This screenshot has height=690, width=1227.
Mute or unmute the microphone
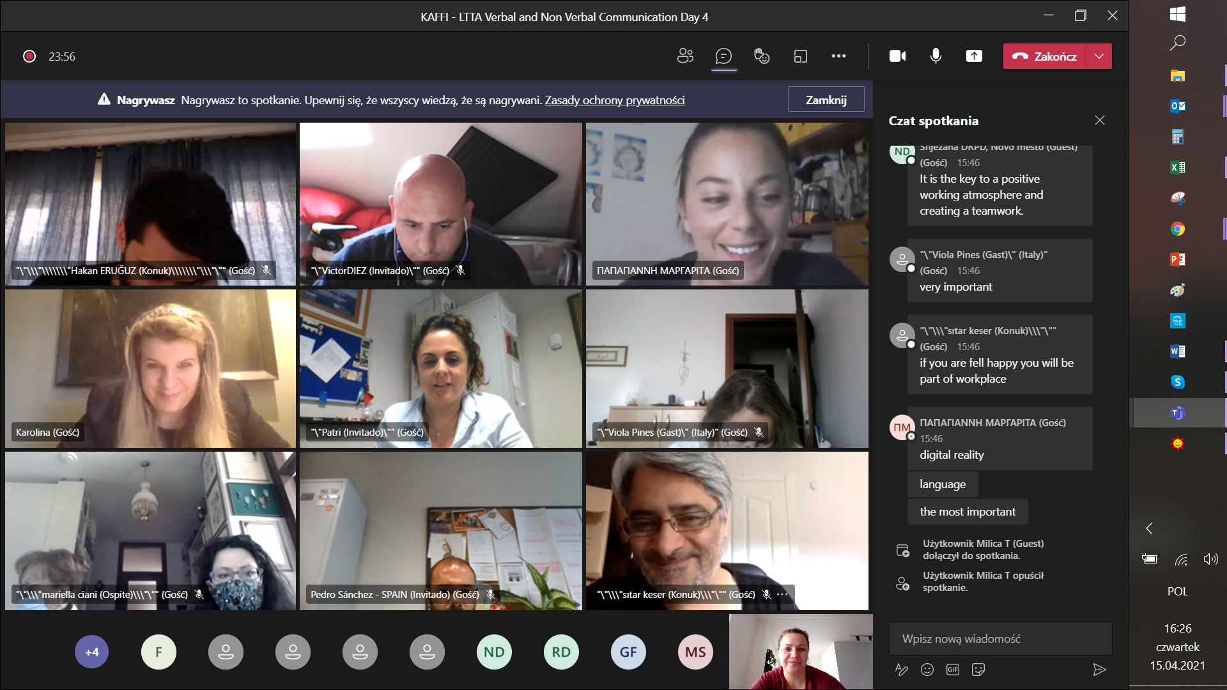click(936, 56)
